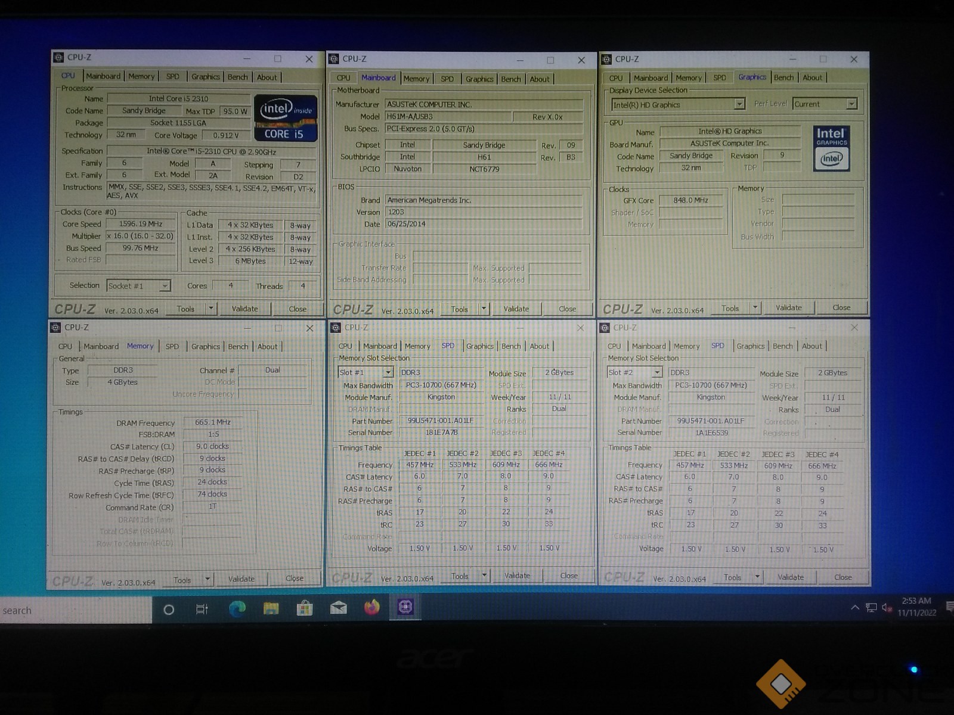The image size is (954, 715).
Task: Launch Firefox from the taskbar
Action: (x=372, y=607)
